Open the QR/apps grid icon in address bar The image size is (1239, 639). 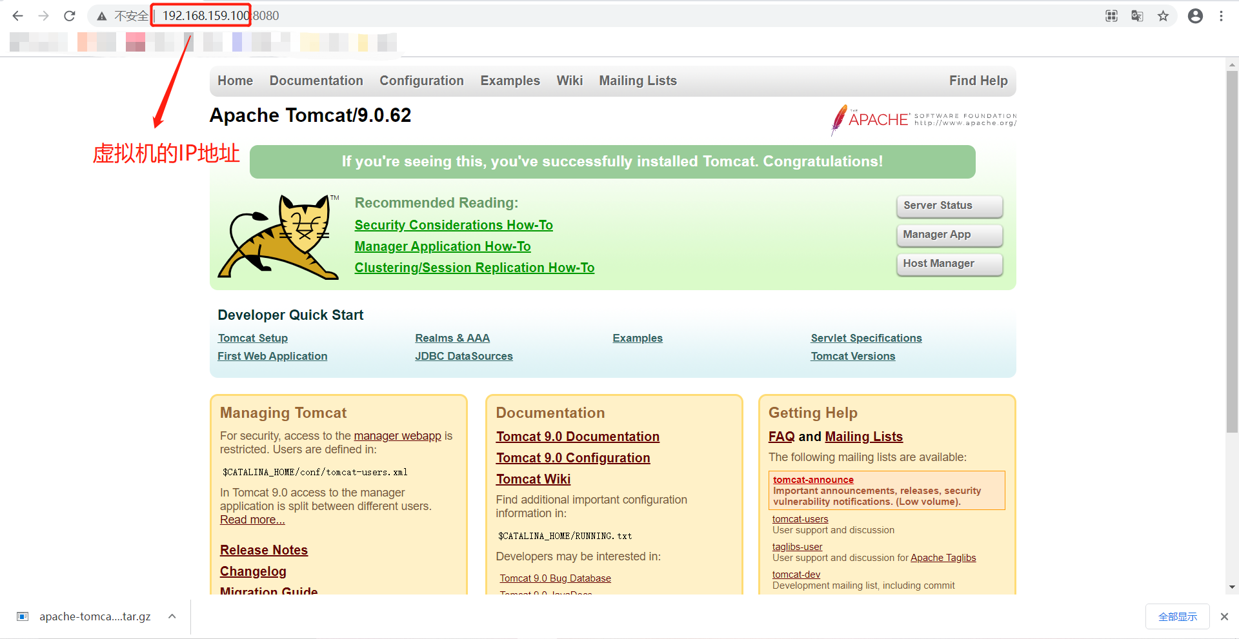pyautogui.click(x=1111, y=16)
